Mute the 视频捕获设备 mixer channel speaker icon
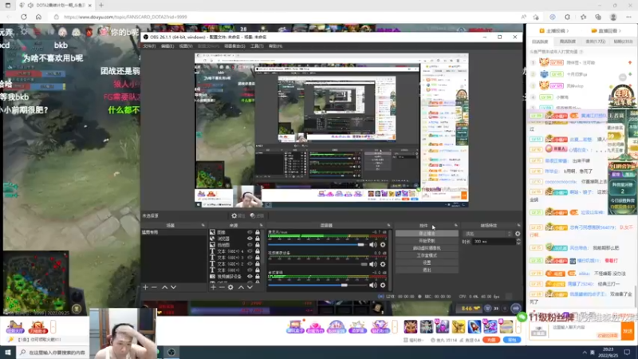The height and width of the screenshot is (359, 638). coord(372,264)
